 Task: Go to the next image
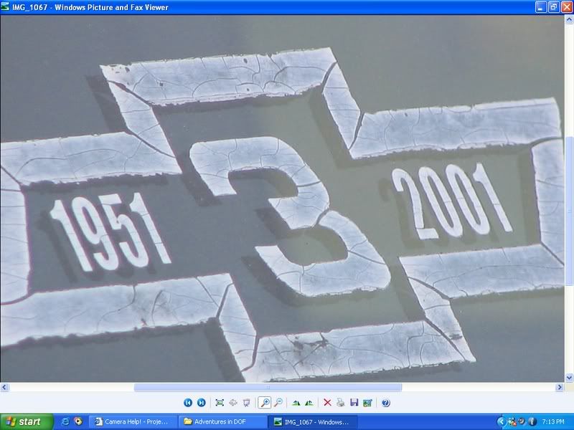click(202, 403)
